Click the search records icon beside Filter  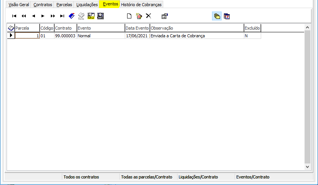(x=100, y=16)
